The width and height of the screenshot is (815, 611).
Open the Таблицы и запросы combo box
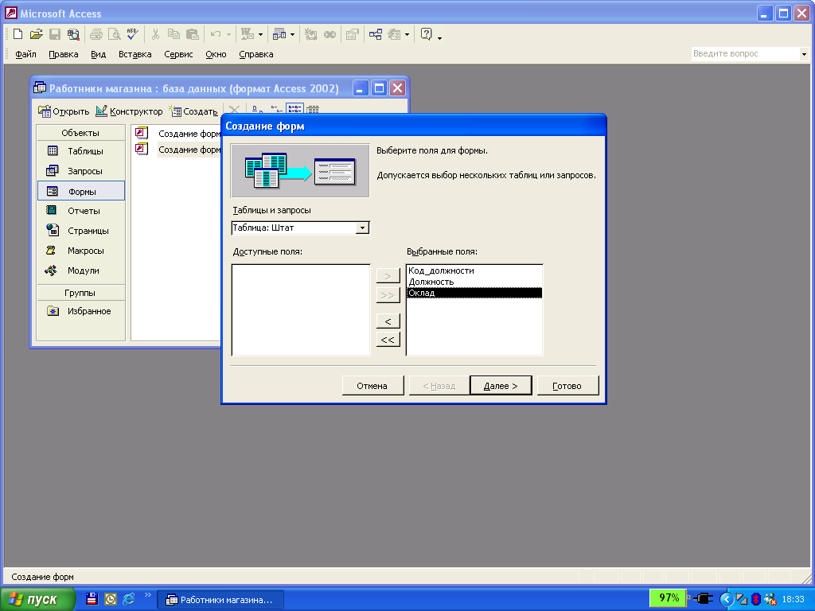click(x=362, y=228)
